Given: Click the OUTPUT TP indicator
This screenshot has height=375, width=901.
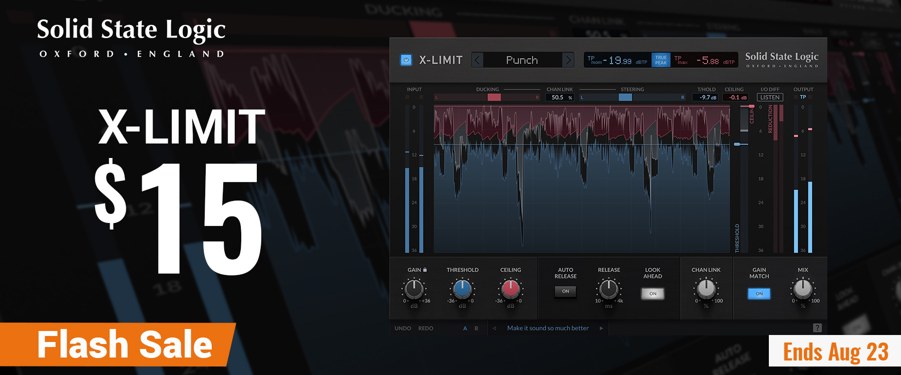Looking at the screenshot, I should 803,97.
